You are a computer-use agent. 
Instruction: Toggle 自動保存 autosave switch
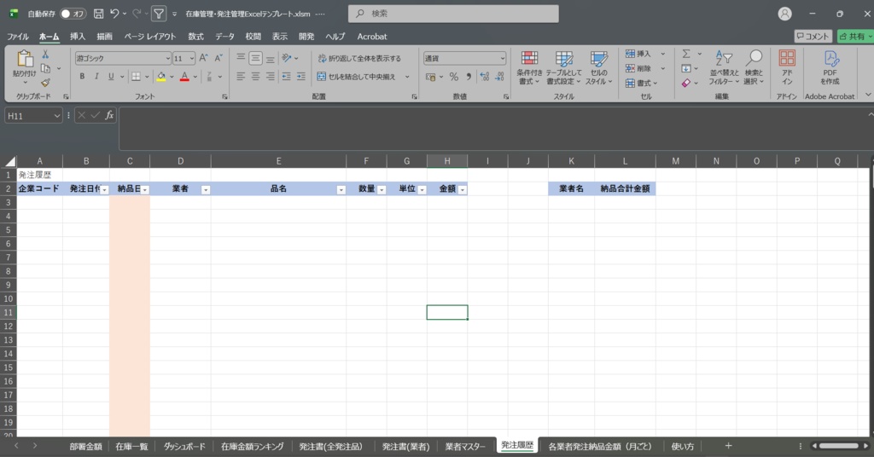[73, 14]
